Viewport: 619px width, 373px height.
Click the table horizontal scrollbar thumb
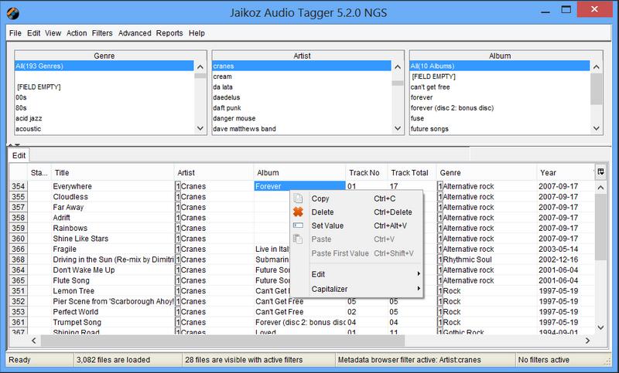pyautogui.click(x=223, y=341)
